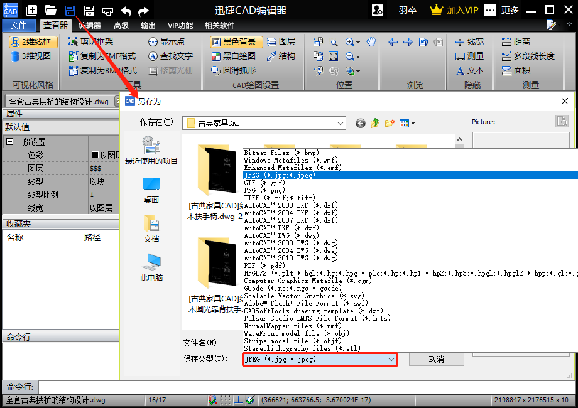Open a file with the folder icon
Image resolution: width=578 pixels, height=408 pixels.
pyautogui.click(x=50, y=10)
